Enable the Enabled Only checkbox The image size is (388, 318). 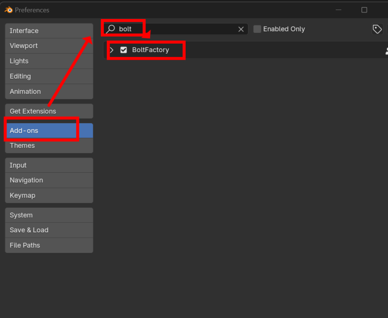pyautogui.click(x=257, y=29)
